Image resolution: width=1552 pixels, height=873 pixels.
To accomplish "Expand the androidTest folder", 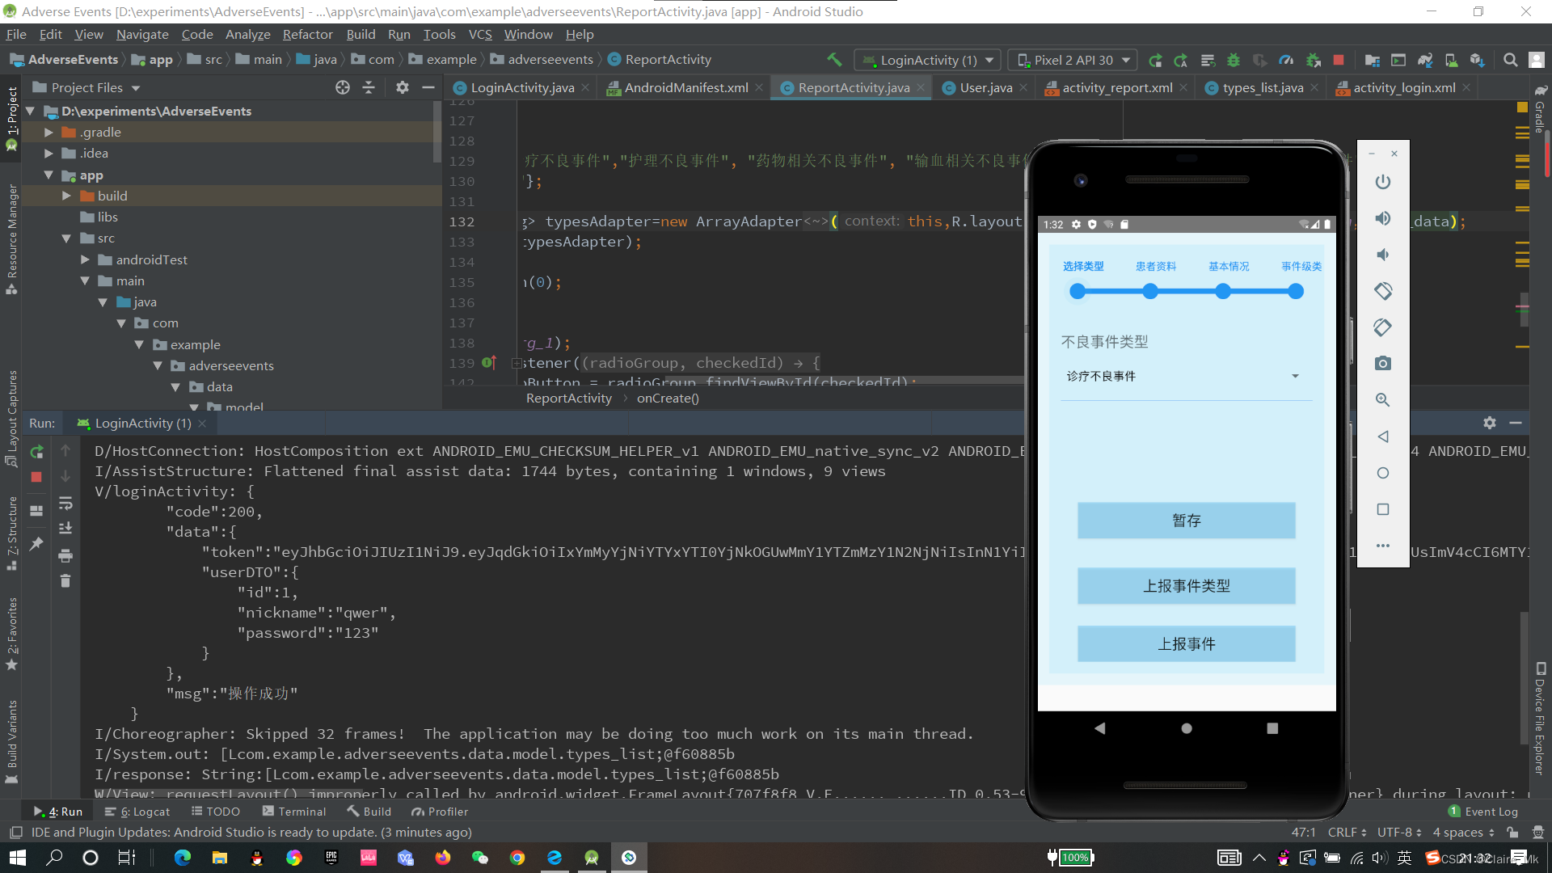I will click(85, 260).
